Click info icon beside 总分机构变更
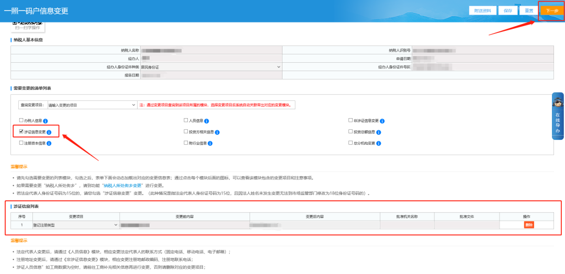 pyautogui.click(x=379, y=143)
